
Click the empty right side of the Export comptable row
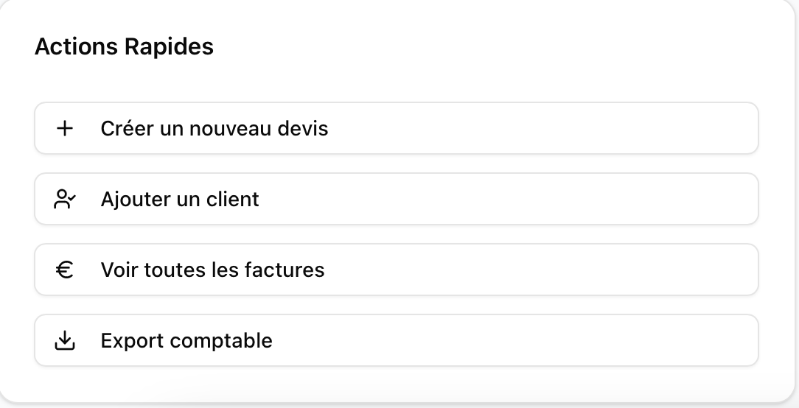[590, 341]
